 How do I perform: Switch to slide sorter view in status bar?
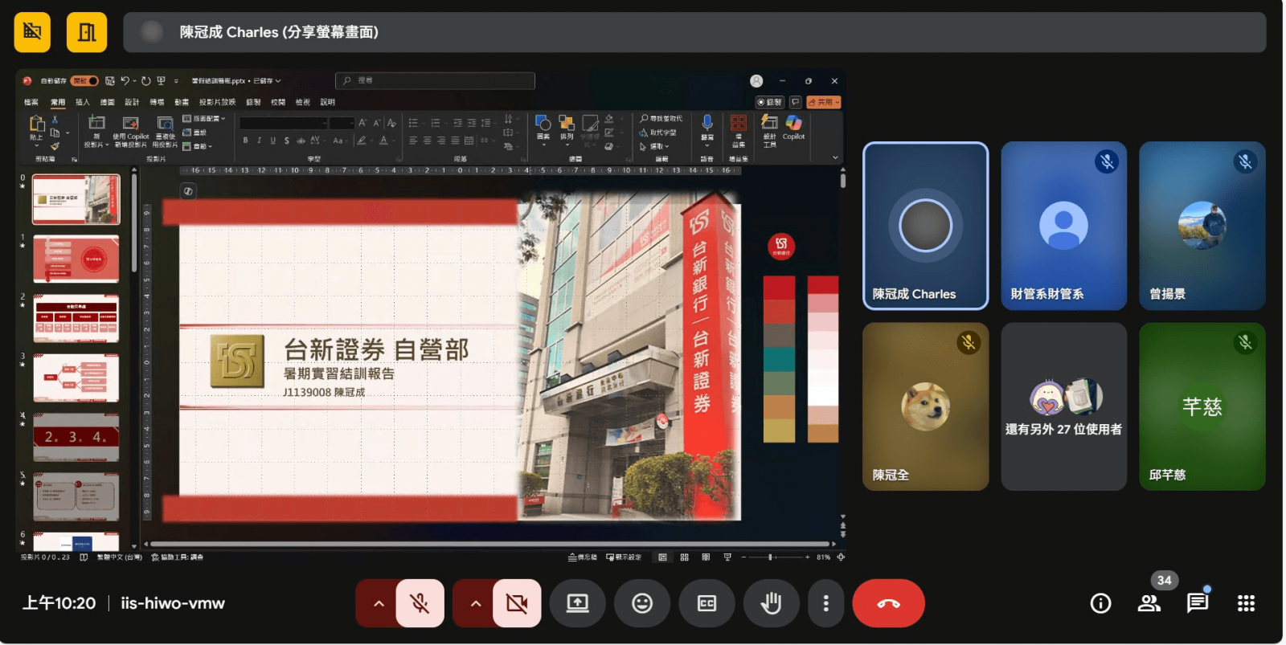point(684,557)
